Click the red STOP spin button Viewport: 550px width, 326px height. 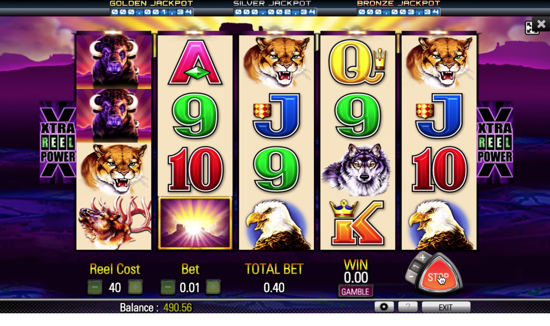438,277
